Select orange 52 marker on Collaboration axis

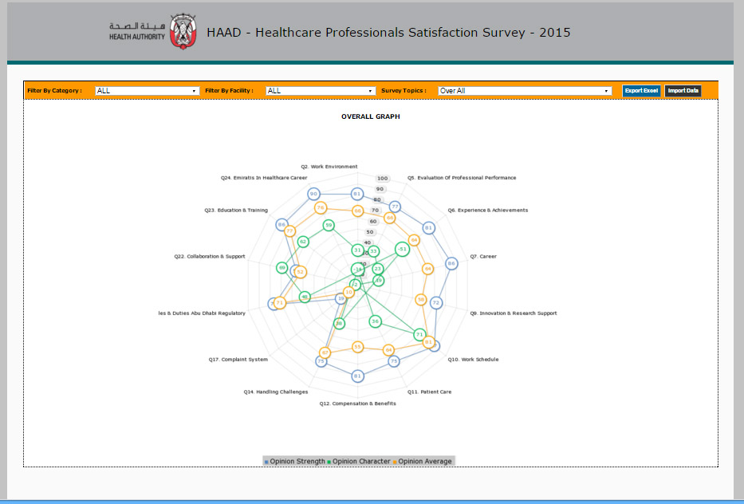click(300, 272)
